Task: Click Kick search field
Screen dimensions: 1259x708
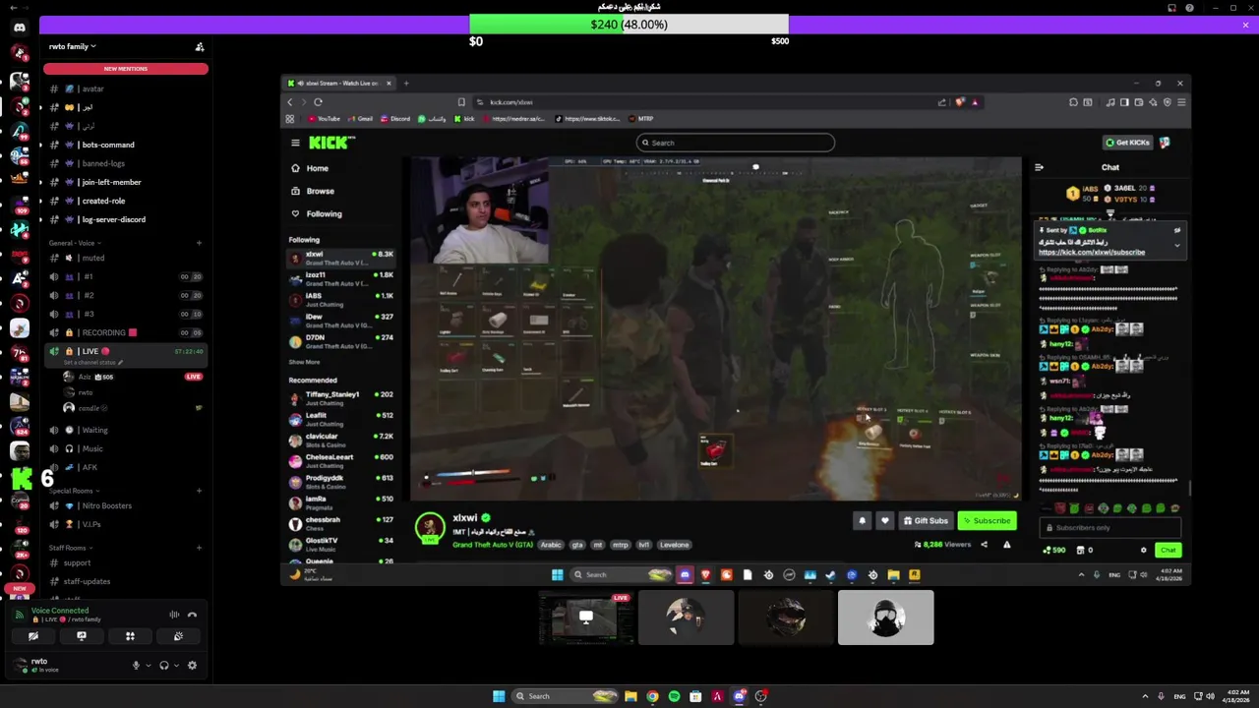Action: coord(735,143)
